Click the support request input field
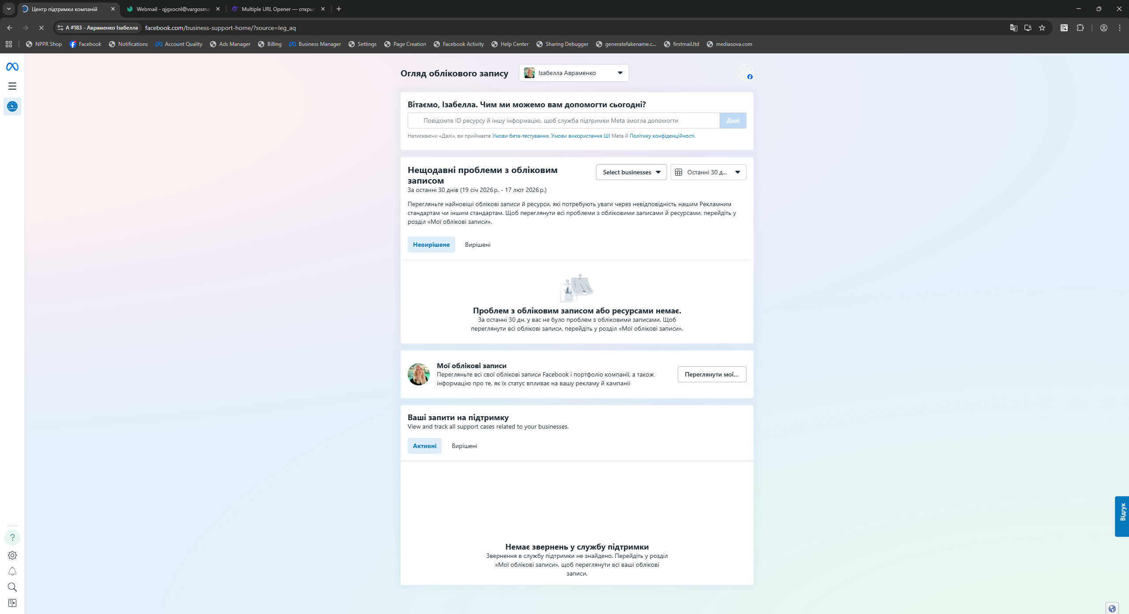1129x614 pixels. click(x=563, y=121)
